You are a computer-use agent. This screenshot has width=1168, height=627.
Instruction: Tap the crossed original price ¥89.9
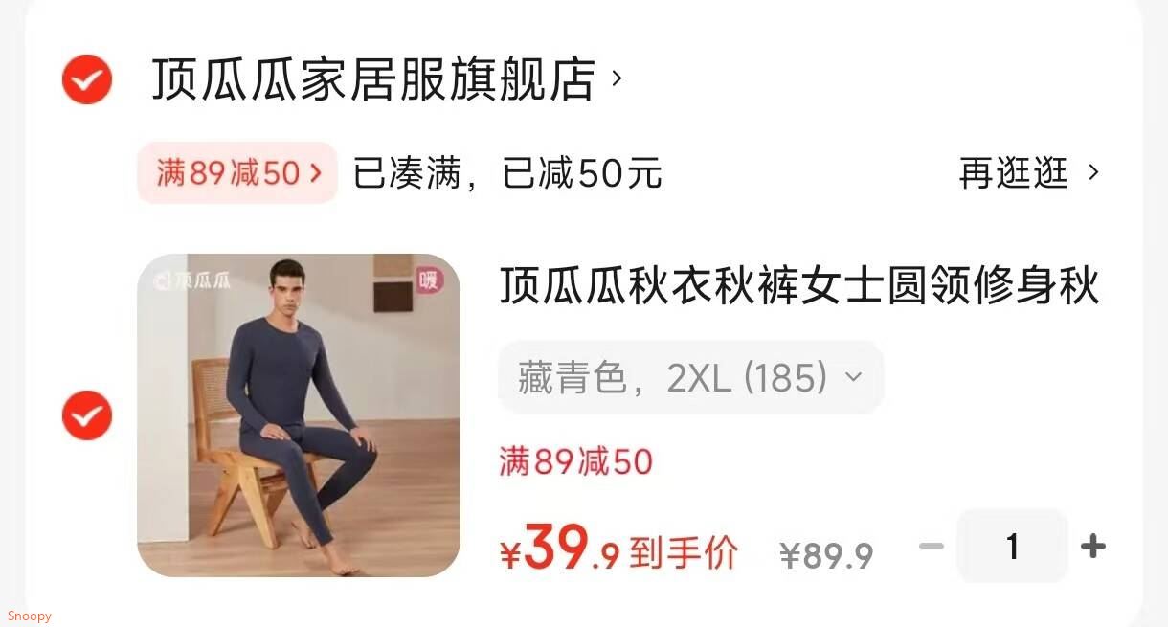[826, 555]
